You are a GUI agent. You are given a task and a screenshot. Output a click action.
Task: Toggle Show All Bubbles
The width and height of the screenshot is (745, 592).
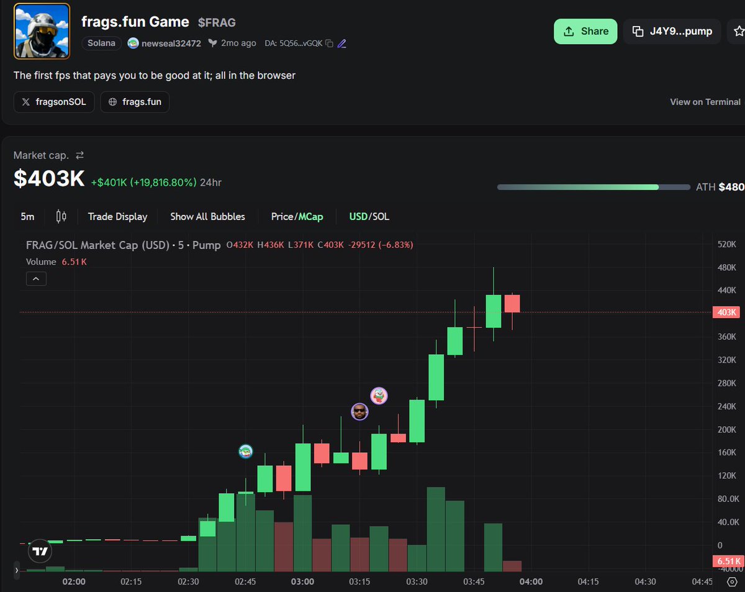pyautogui.click(x=207, y=216)
